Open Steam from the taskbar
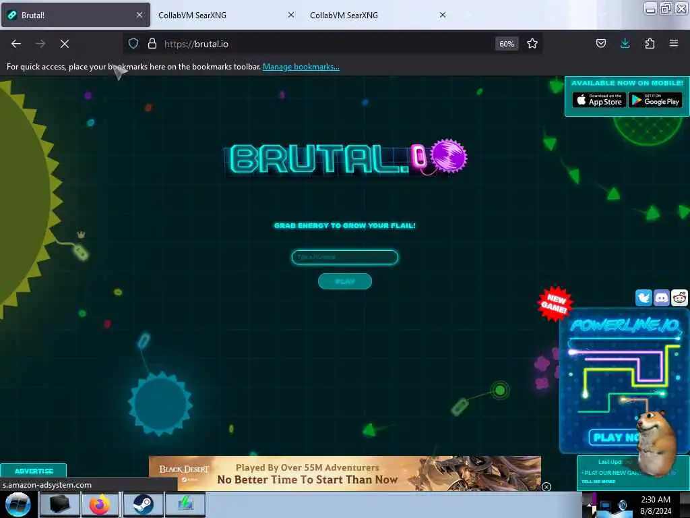Screen dimensions: 690x518 pos(143,505)
